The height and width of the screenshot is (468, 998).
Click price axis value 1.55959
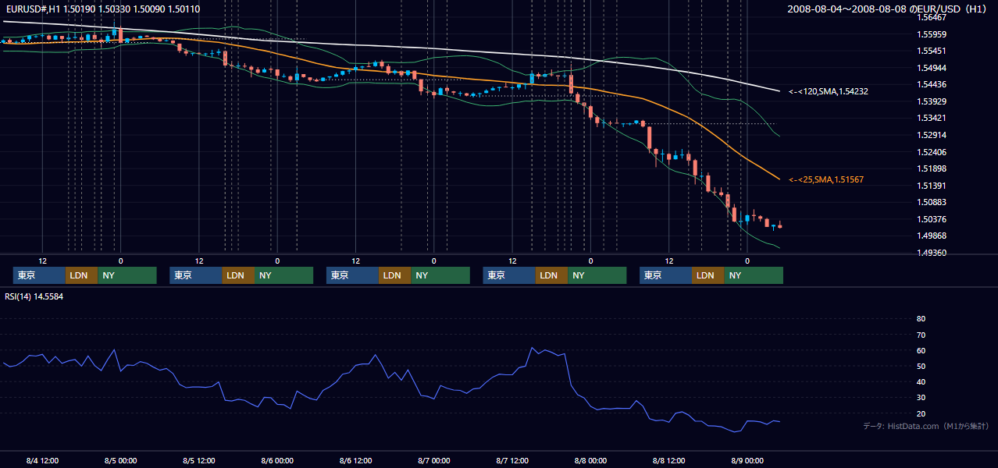931,34
